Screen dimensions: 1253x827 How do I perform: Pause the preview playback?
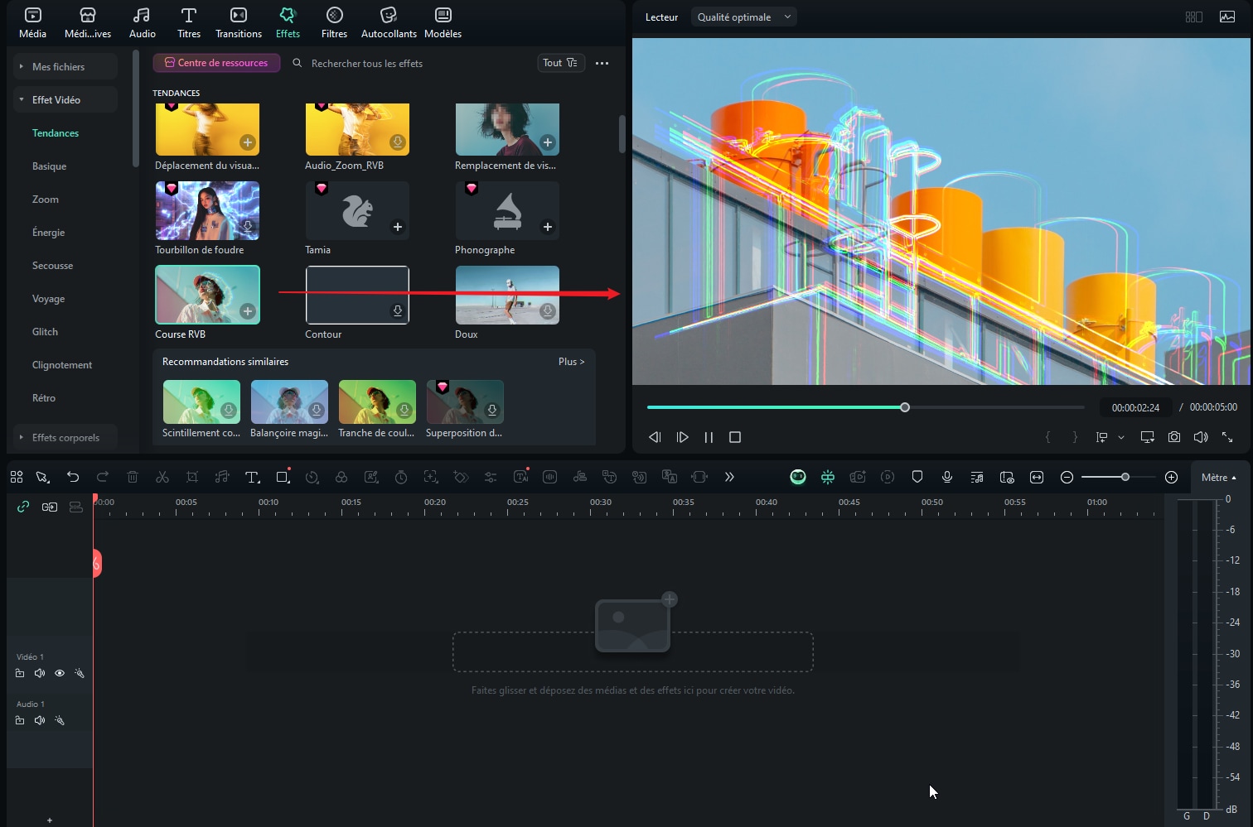[x=709, y=437]
